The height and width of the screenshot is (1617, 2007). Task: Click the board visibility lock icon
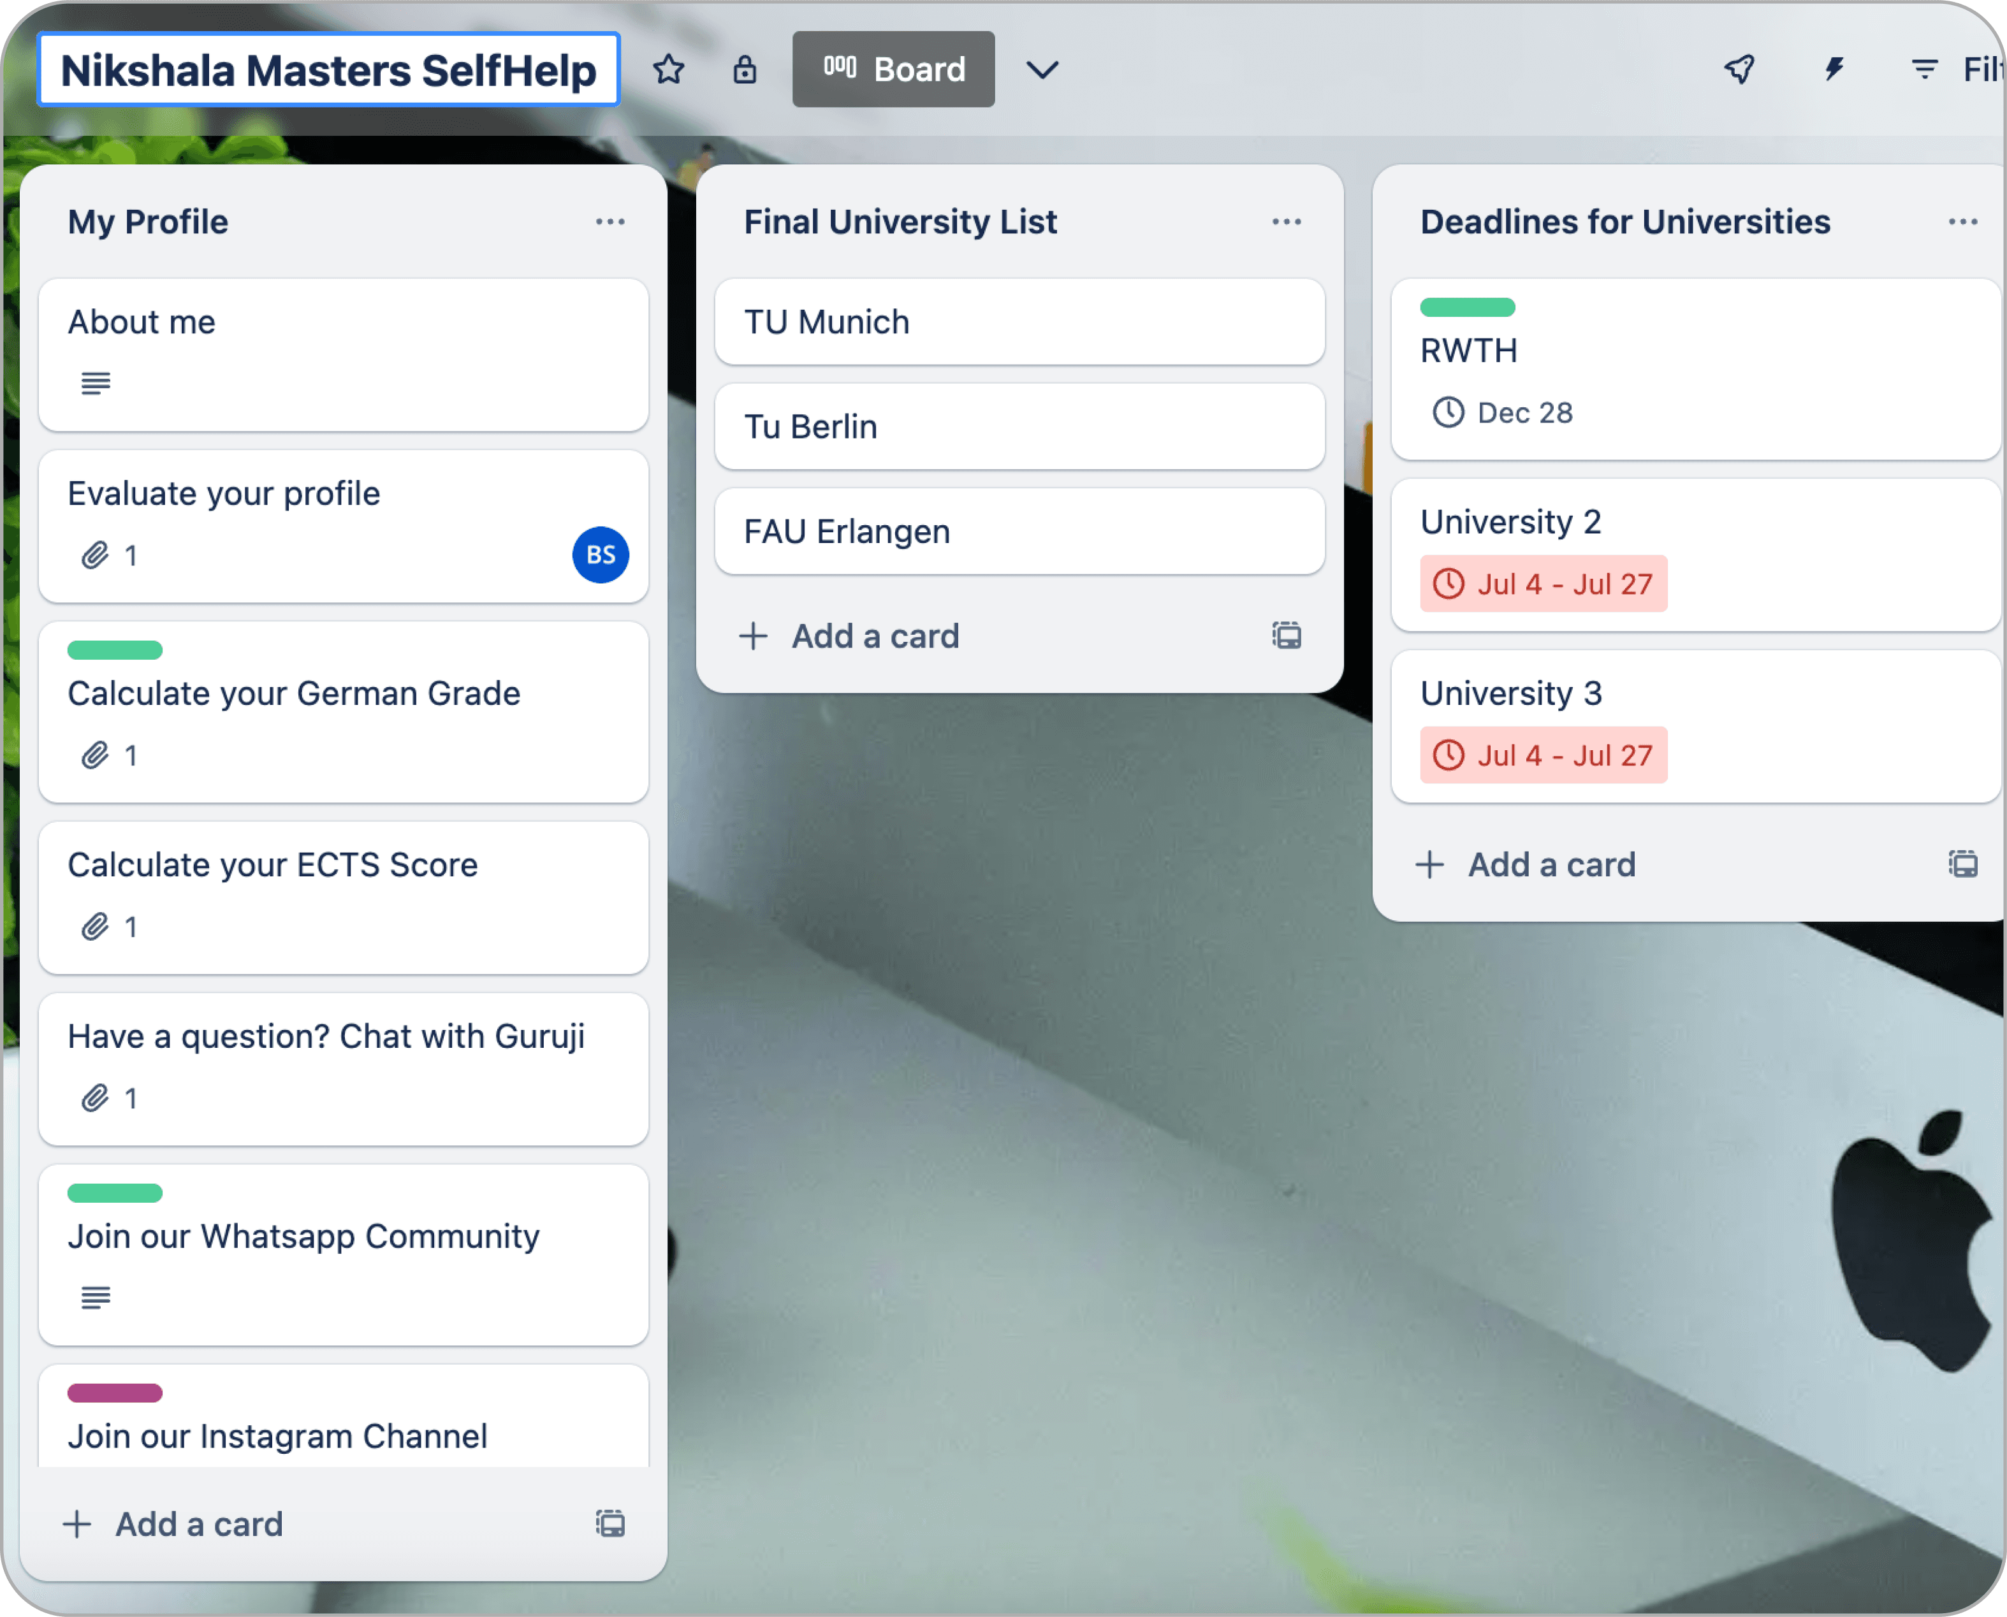[743, 69]
